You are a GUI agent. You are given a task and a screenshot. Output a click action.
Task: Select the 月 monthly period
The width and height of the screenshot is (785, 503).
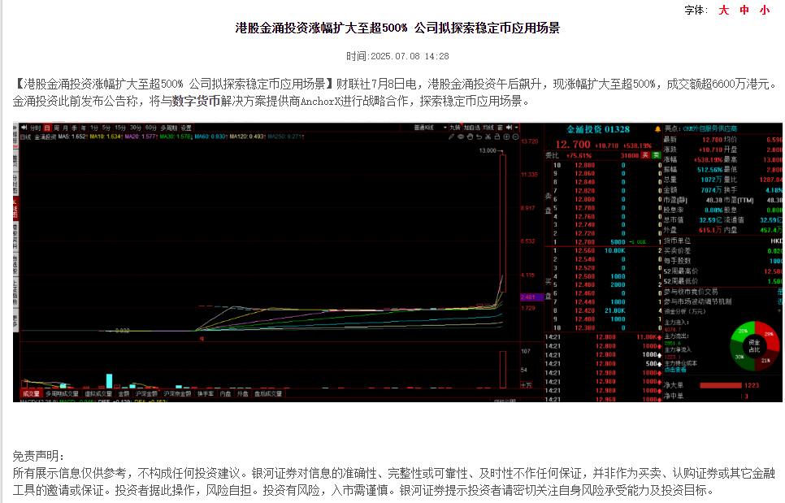[66, 128]
